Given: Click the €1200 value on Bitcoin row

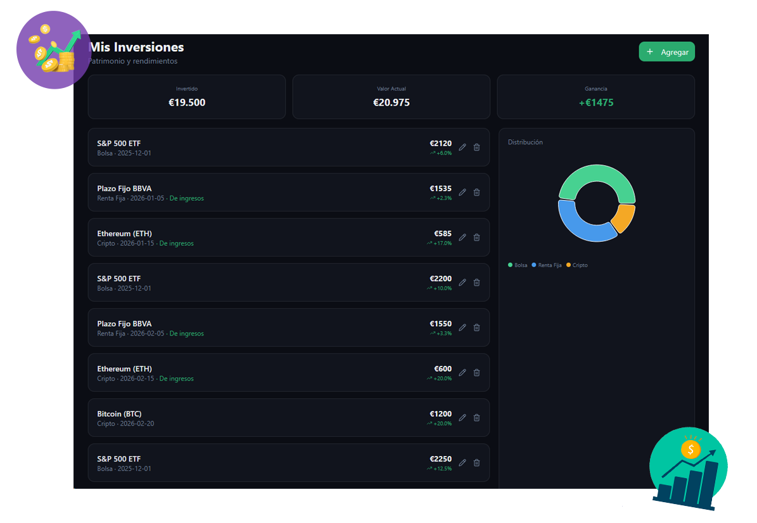Looking at the screenshot, I should point(441,414).
